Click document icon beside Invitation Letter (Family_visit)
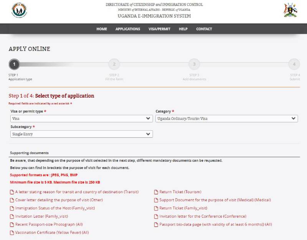The width and height of the screenshot is (307, 240). (12, 217)
